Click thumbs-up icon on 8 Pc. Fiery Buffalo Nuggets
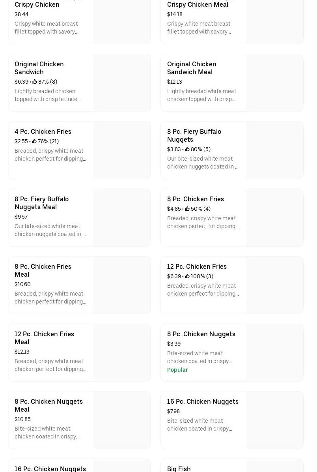Screen dimensions: 317x472 [187, 149]
